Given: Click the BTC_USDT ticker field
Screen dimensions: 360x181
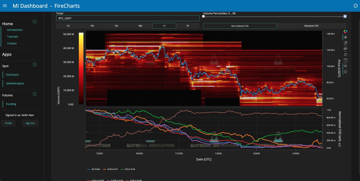Looking at the screenshot, I should (x=128, y=18).
